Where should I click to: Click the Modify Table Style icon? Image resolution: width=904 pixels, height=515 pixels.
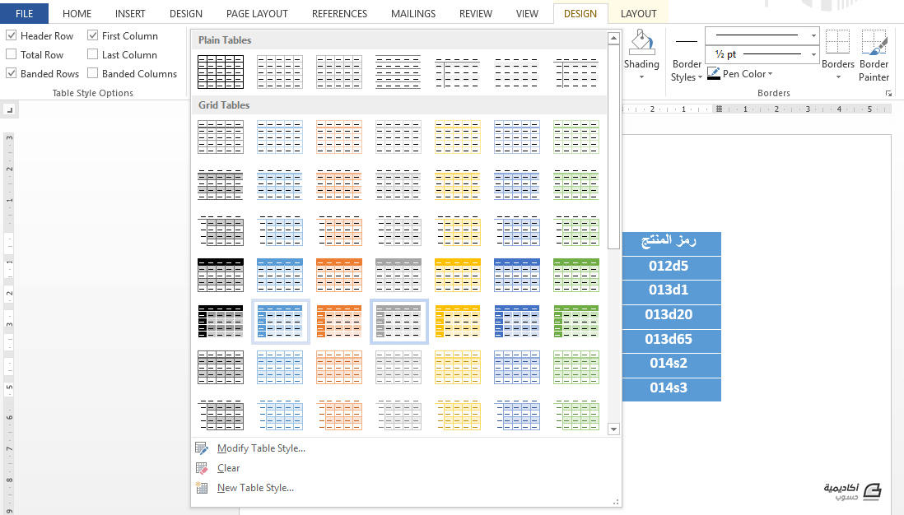[x=202, y=448]
